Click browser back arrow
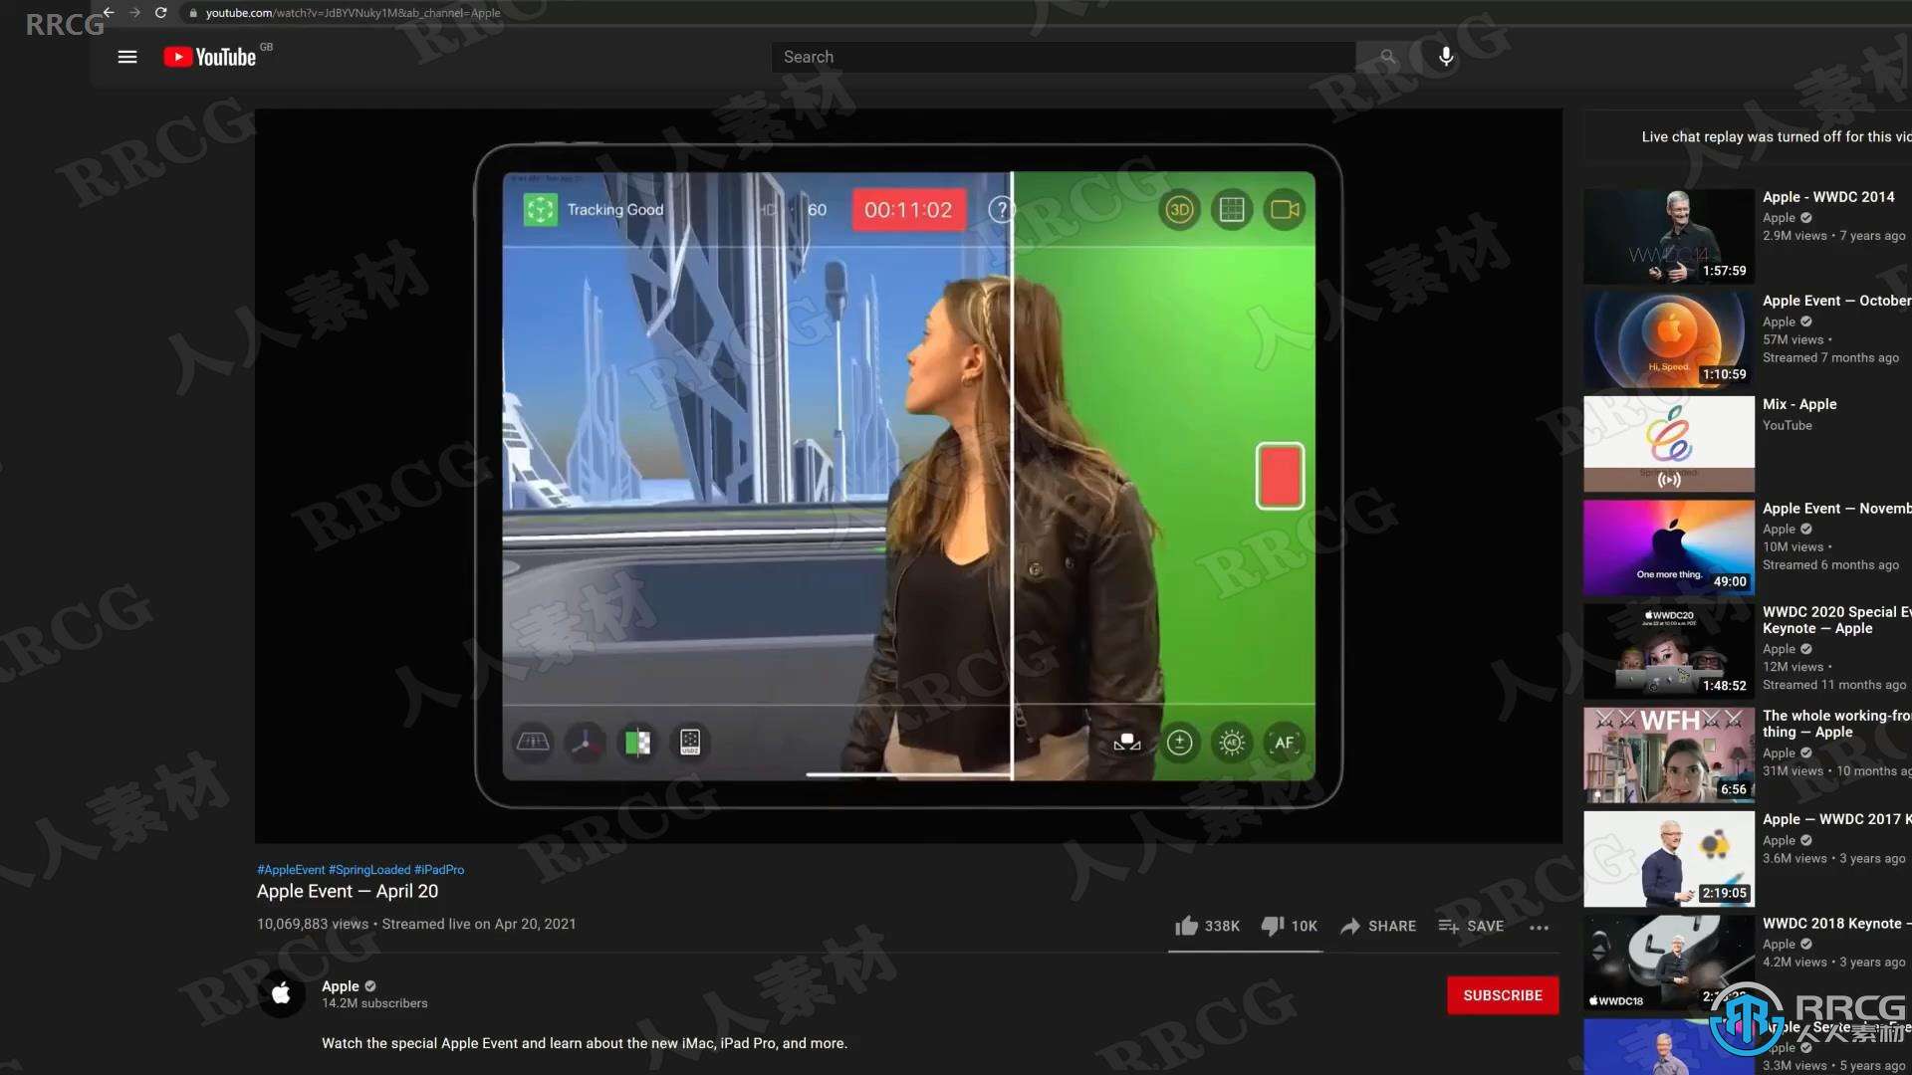Viewport: 1912px width, 1075px height. [109, 13]
